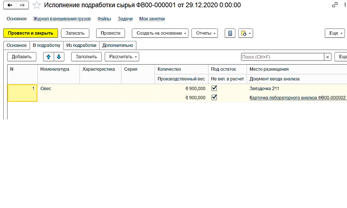The image size is (347, 208).
Task: Click the 'Характеристика' column header
Action: click(100, 74)
